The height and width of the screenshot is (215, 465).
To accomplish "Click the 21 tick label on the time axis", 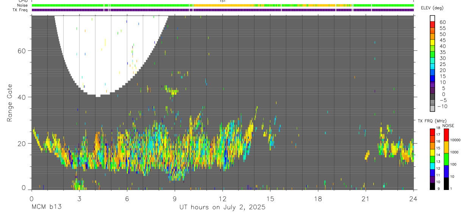I will pyautogui.click(x=365, y=199).
